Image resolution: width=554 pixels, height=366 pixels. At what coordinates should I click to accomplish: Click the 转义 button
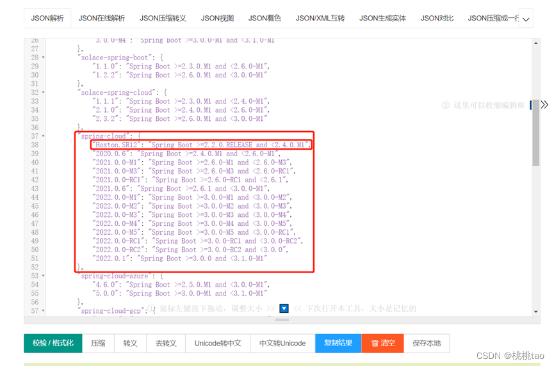tap(130, 343)
